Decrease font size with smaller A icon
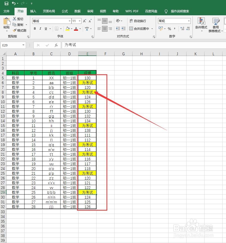Screen dimensions: 226x243 [x=90, y=21]
